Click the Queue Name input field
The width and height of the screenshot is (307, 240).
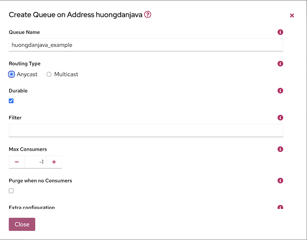146,45
